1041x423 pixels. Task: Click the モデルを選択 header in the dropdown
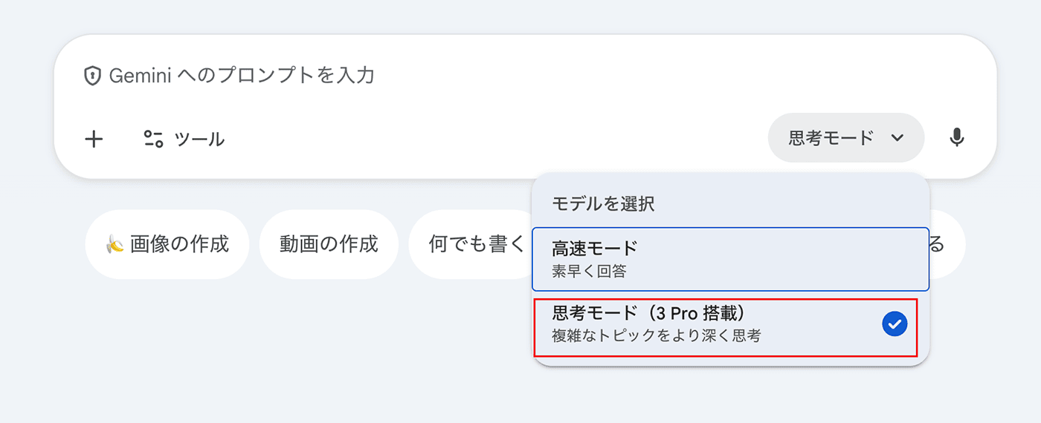[x=603, y=204]
